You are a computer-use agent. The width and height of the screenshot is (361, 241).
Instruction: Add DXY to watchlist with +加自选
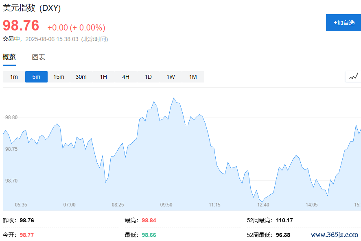point(343,23)
